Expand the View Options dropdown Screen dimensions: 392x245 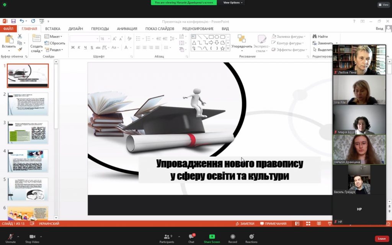tap(233, 3)
